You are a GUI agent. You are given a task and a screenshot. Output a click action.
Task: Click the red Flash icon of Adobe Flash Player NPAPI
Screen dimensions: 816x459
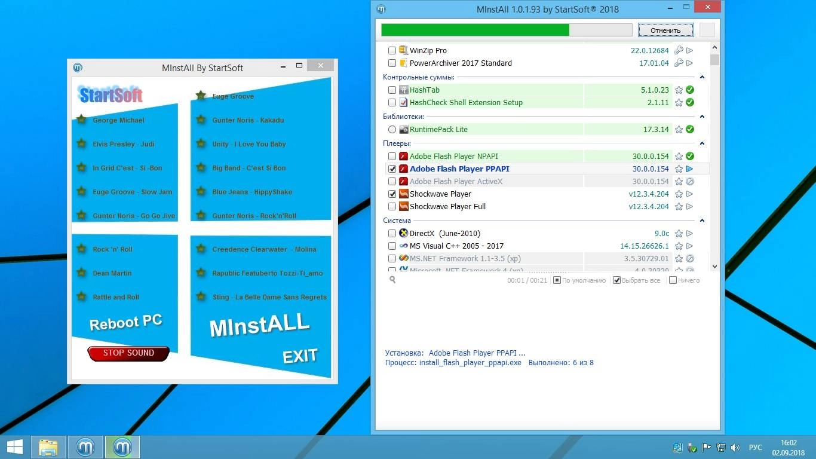click(x=403, y=157)
